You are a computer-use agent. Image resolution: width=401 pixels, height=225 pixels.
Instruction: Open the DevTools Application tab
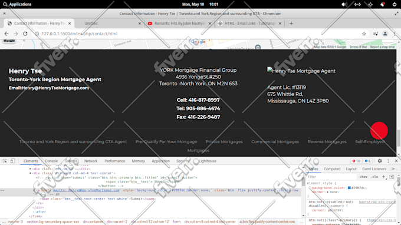[160, 161]
